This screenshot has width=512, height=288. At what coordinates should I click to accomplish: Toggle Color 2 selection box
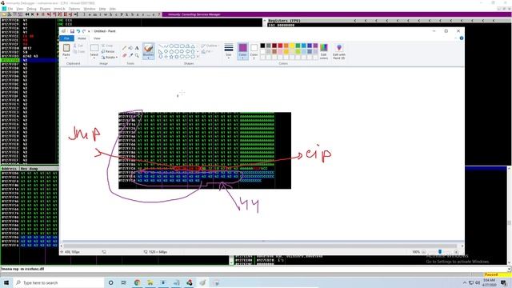coord(254,51)
